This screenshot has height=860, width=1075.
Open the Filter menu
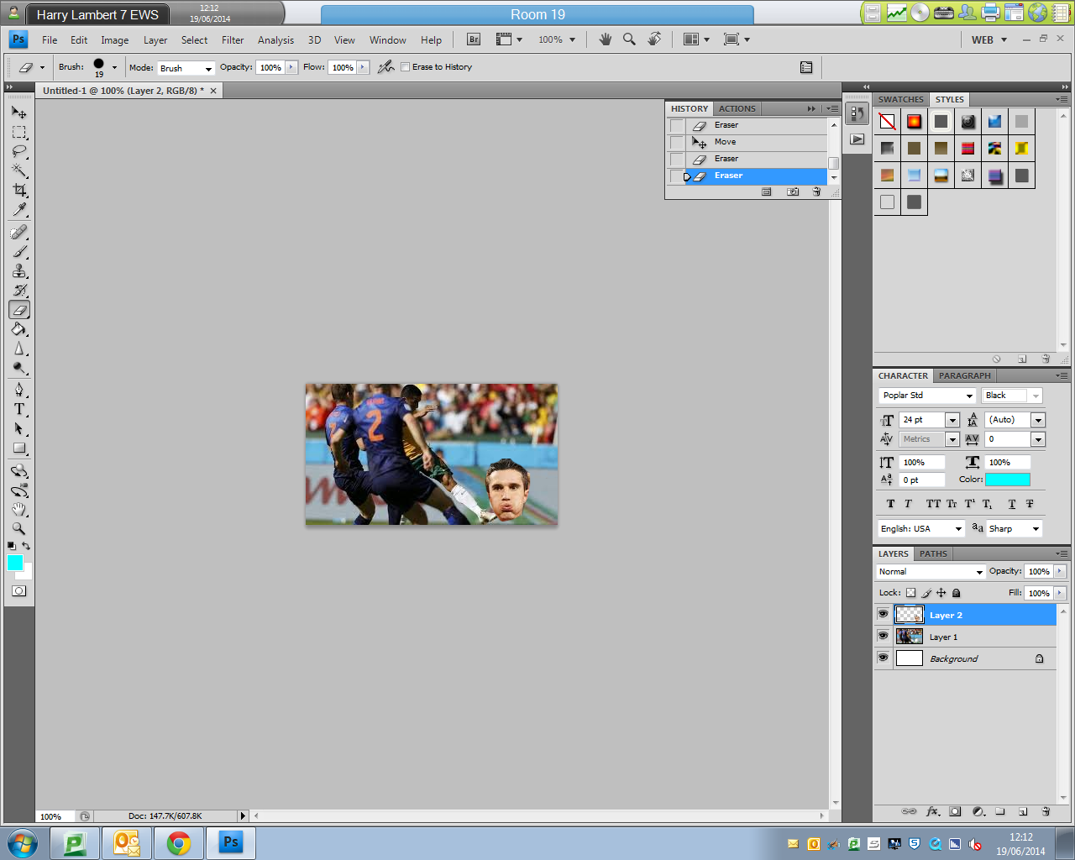point(233,39)
